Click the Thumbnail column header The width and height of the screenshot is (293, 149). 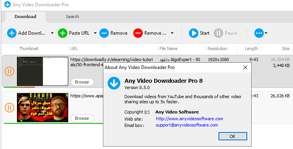(28, 48)
